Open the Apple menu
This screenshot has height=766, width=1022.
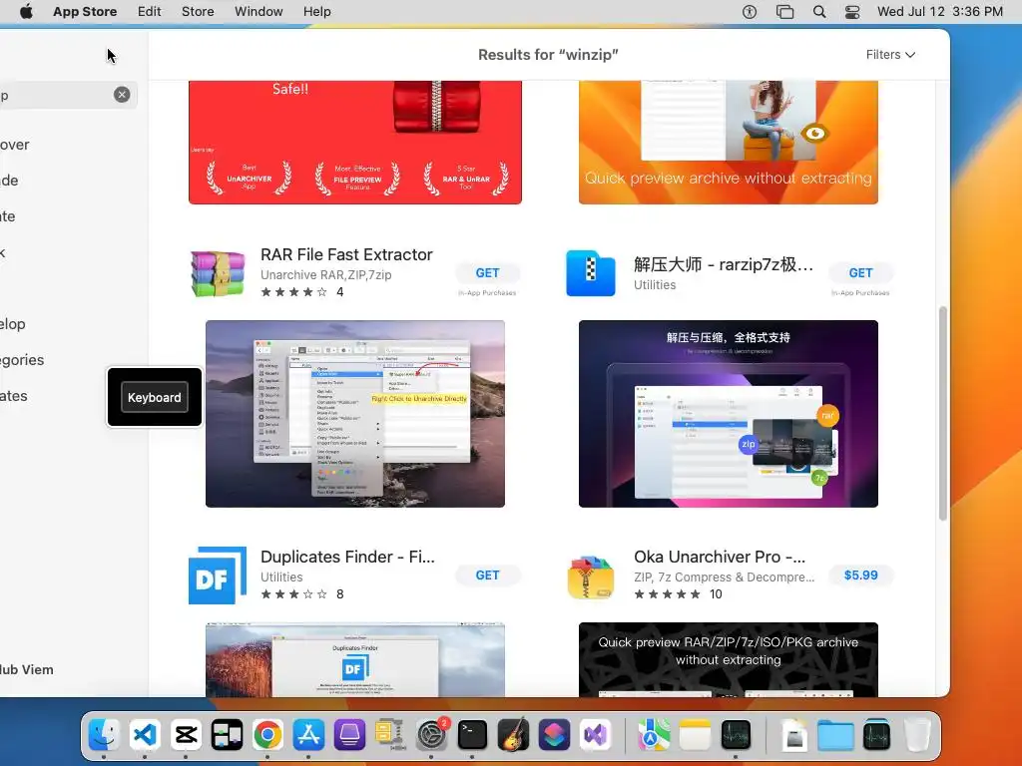pyautogui.click(x=26, y=11)
